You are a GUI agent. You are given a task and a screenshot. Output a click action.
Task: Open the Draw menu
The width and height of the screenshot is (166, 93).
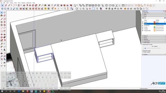pos(16,3)
